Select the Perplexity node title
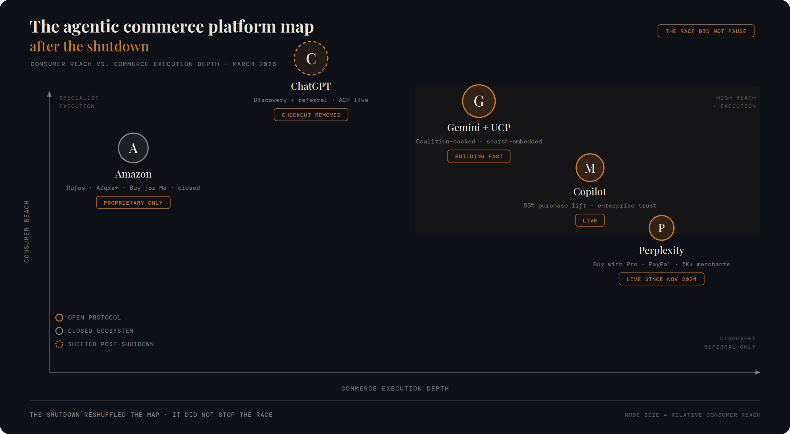This screenshot has height=434, width=790. click(x=661, y=250)
